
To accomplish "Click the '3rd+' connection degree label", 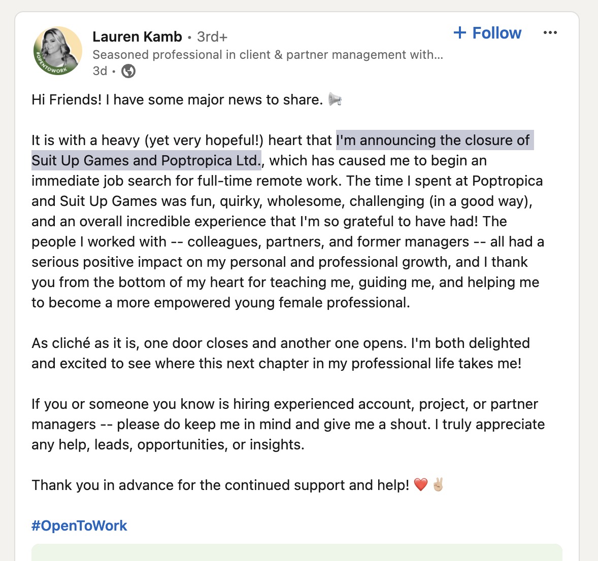I will click(x=212, y=37).
